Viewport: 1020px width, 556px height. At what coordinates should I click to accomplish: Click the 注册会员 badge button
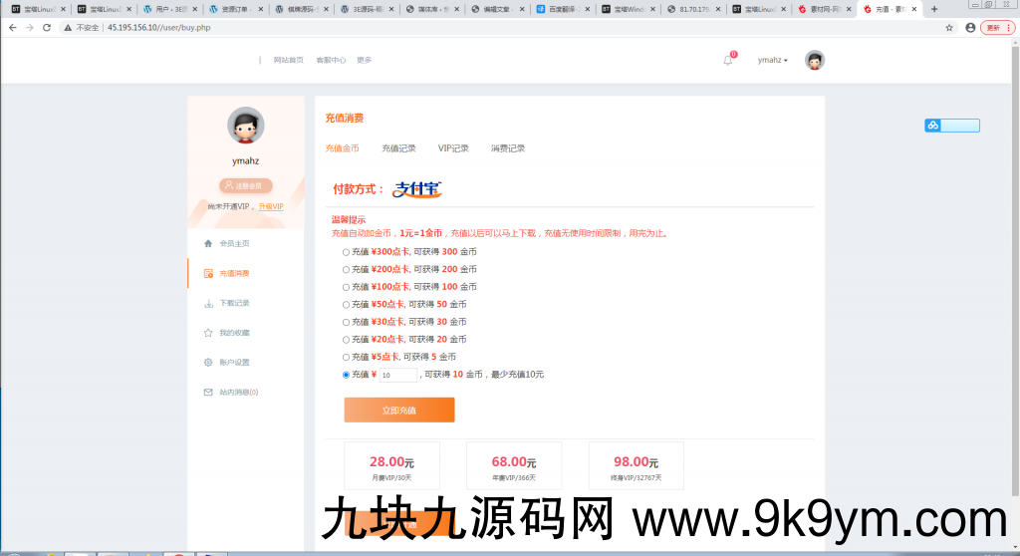pyautogui.click(x=246, y=185)
